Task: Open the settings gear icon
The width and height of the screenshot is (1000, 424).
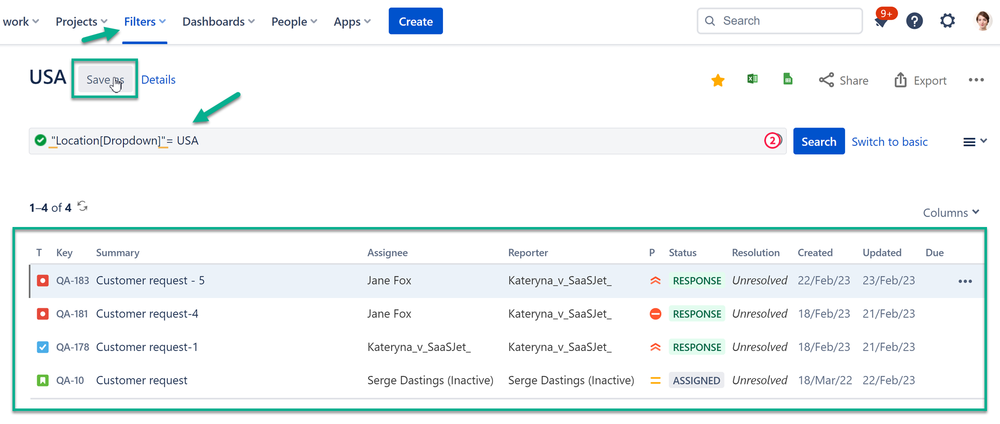Action: coord(947,21)
